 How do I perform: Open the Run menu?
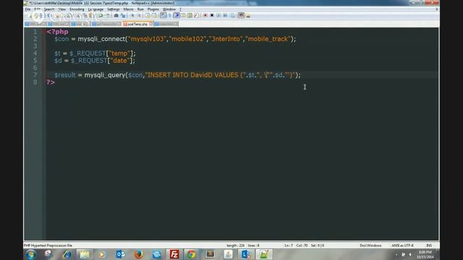pyautogui.click(x=140, y=9)
